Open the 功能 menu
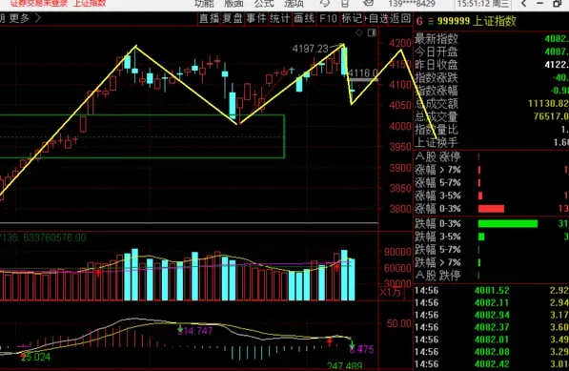569x371 pixels. coord(204,4)
